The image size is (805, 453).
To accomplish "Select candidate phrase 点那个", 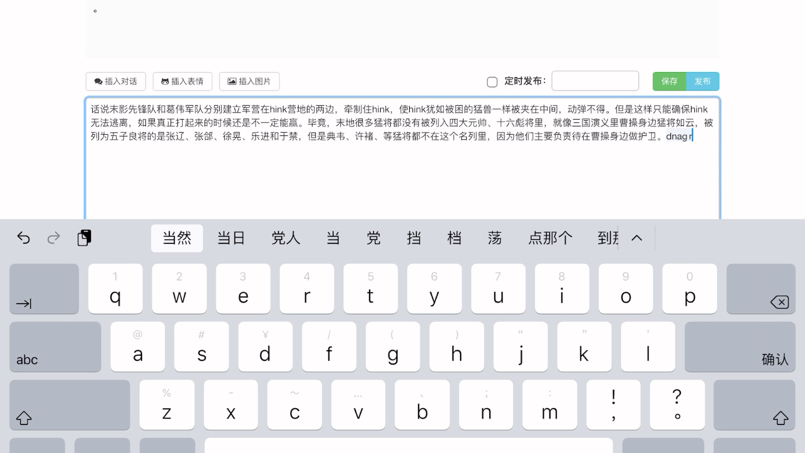I will [x=550, y=238].
